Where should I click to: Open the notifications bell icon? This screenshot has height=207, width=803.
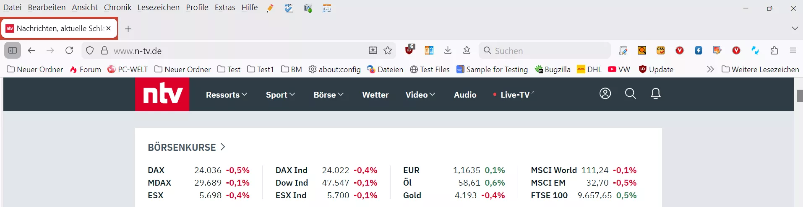pos(655,93)
